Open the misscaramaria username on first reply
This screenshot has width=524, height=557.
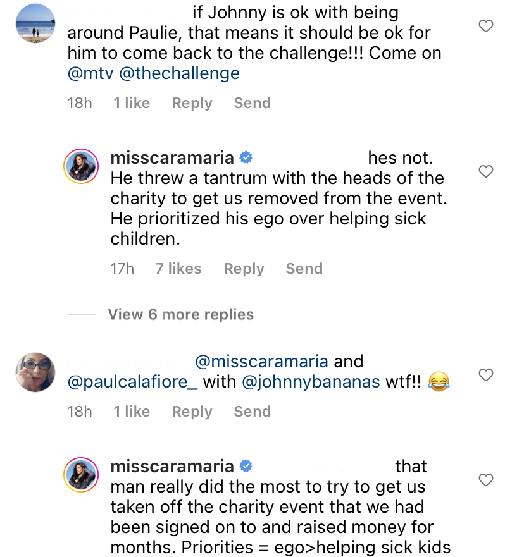[x=172, y=157]
